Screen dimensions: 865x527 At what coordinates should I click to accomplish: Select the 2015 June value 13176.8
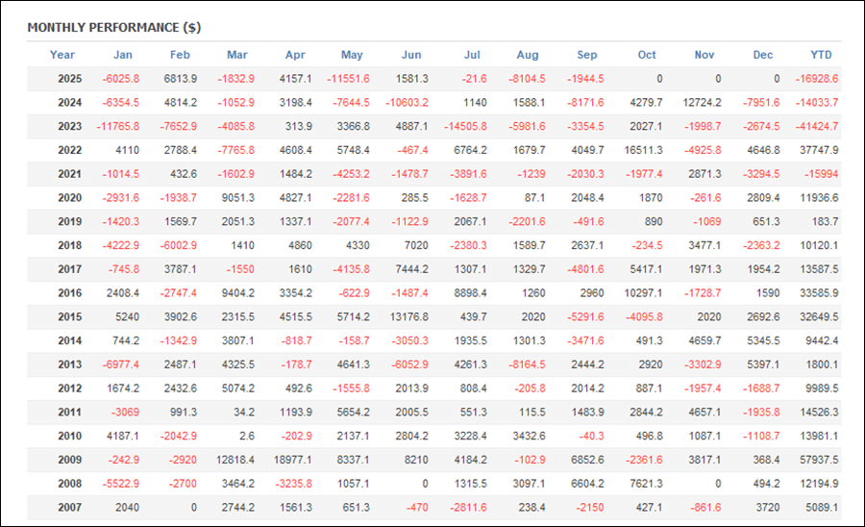pyautogui.click(x=408, y=316)
